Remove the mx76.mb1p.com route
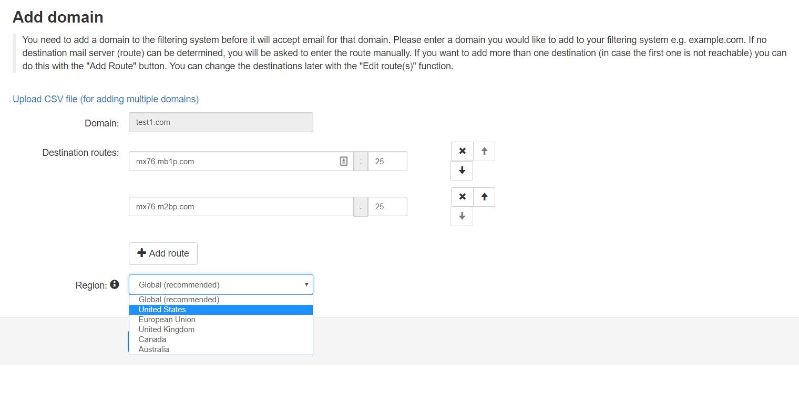799x415 pixels. pyautogui.click(x=462, y=151)
